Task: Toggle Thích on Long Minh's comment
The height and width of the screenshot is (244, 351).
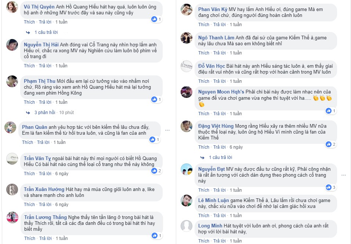Action: (x=204, y=241)
